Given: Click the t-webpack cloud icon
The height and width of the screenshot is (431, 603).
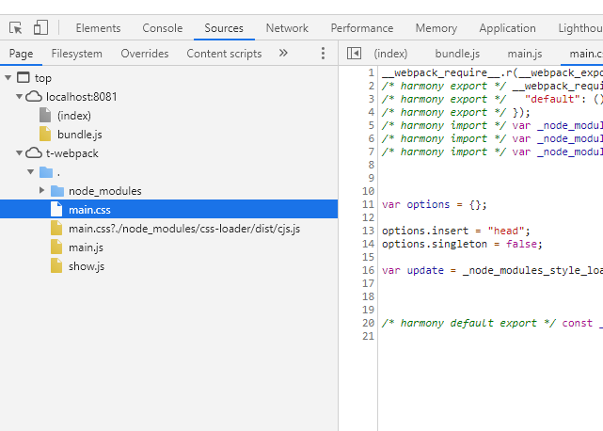Looking at the screenshot, I should tap(34, 153).
